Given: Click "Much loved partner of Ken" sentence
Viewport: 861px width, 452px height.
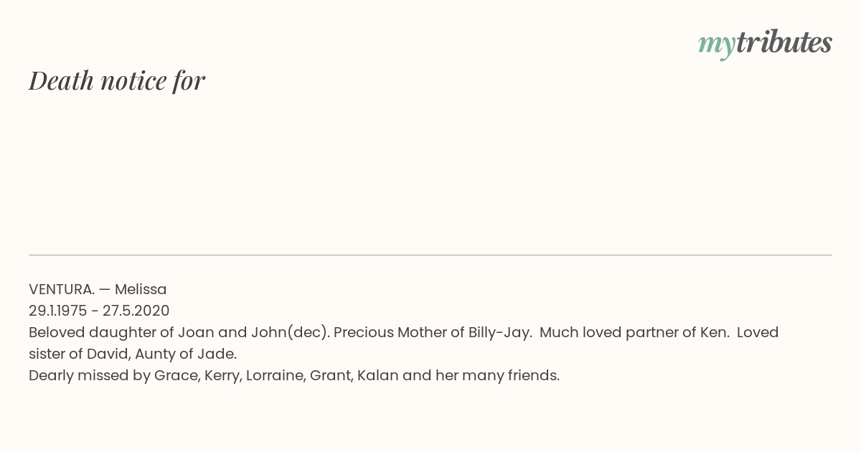Looking at the screenshot, I should (635, 332).
